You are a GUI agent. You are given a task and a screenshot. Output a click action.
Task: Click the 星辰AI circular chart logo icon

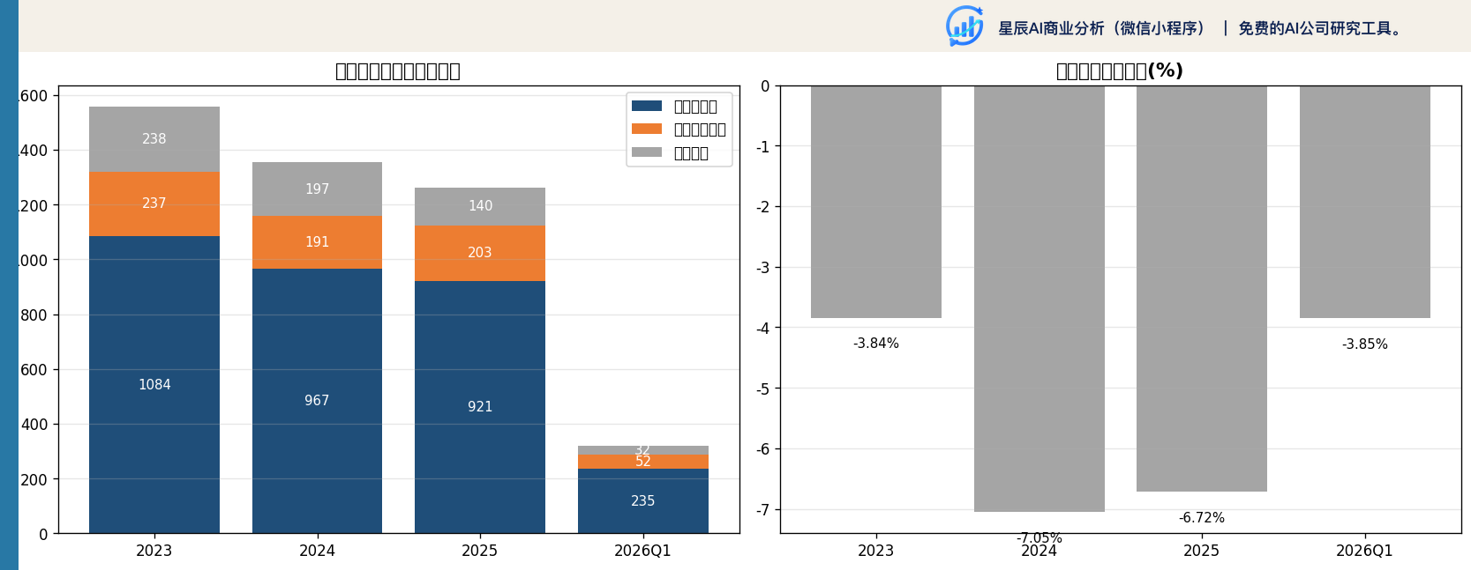964,26
